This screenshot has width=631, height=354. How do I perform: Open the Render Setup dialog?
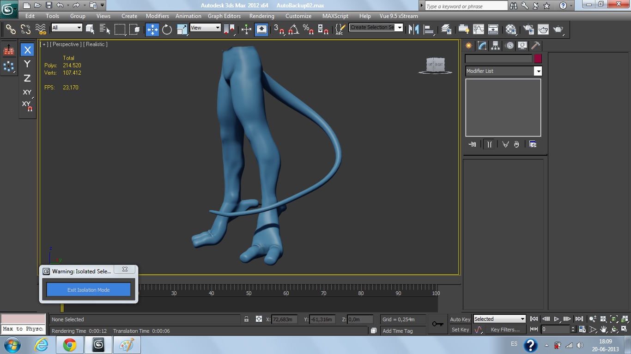pos(528,29)
